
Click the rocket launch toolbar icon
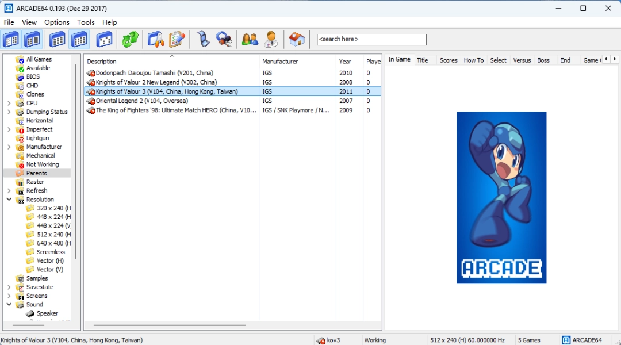pos(155,39)
